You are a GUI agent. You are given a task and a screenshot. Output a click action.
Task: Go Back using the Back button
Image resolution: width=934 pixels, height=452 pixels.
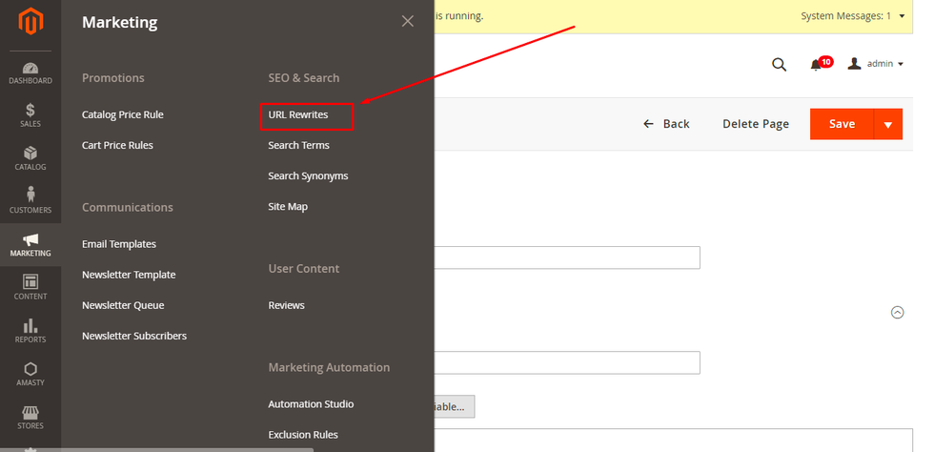[x=666, y=124]
